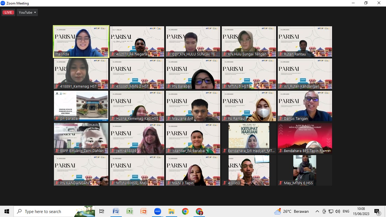Viewport: 386px width, 217px height.
Task: Select the Iskandar_PA-Barabai video tile
Action: [193, 138]
